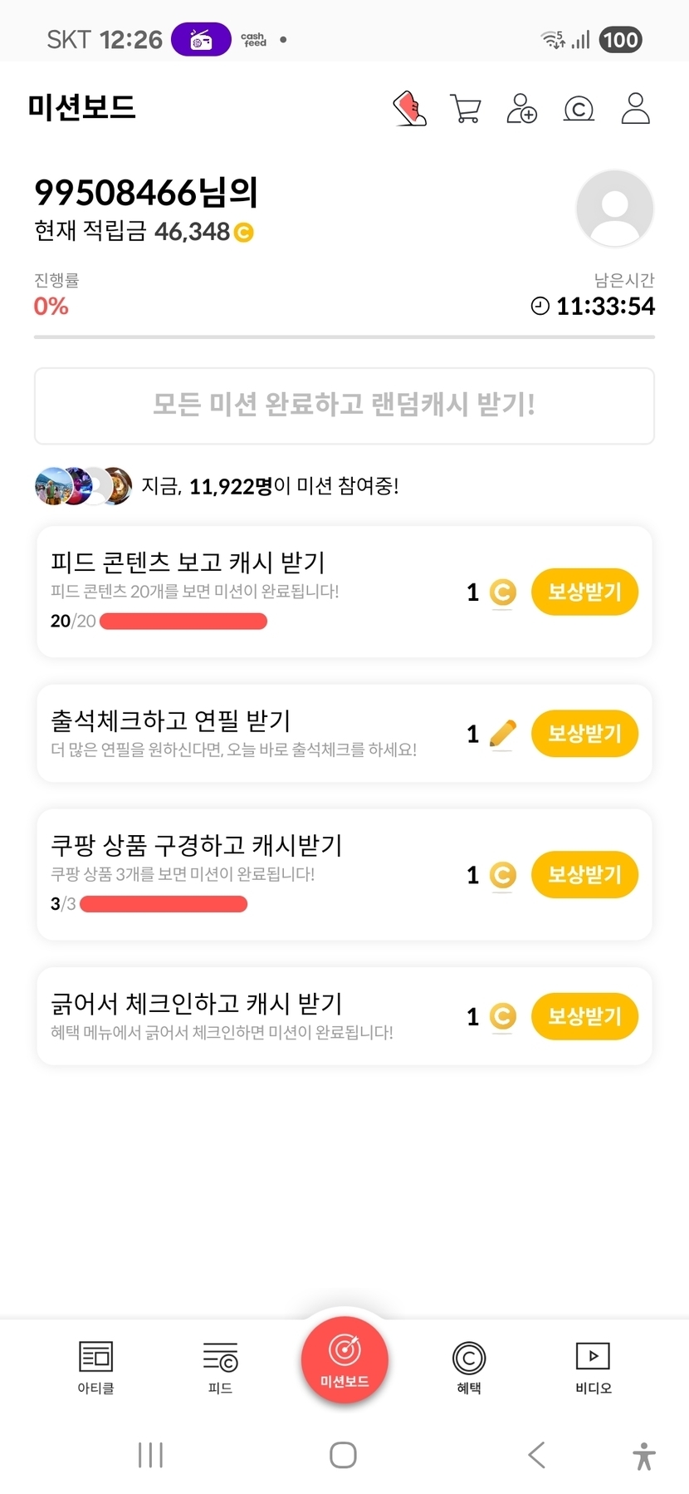Switch to the 아티클 tab
Image resolution: width=689 pixels, height=1494 pixels.
click(95, 1367)
